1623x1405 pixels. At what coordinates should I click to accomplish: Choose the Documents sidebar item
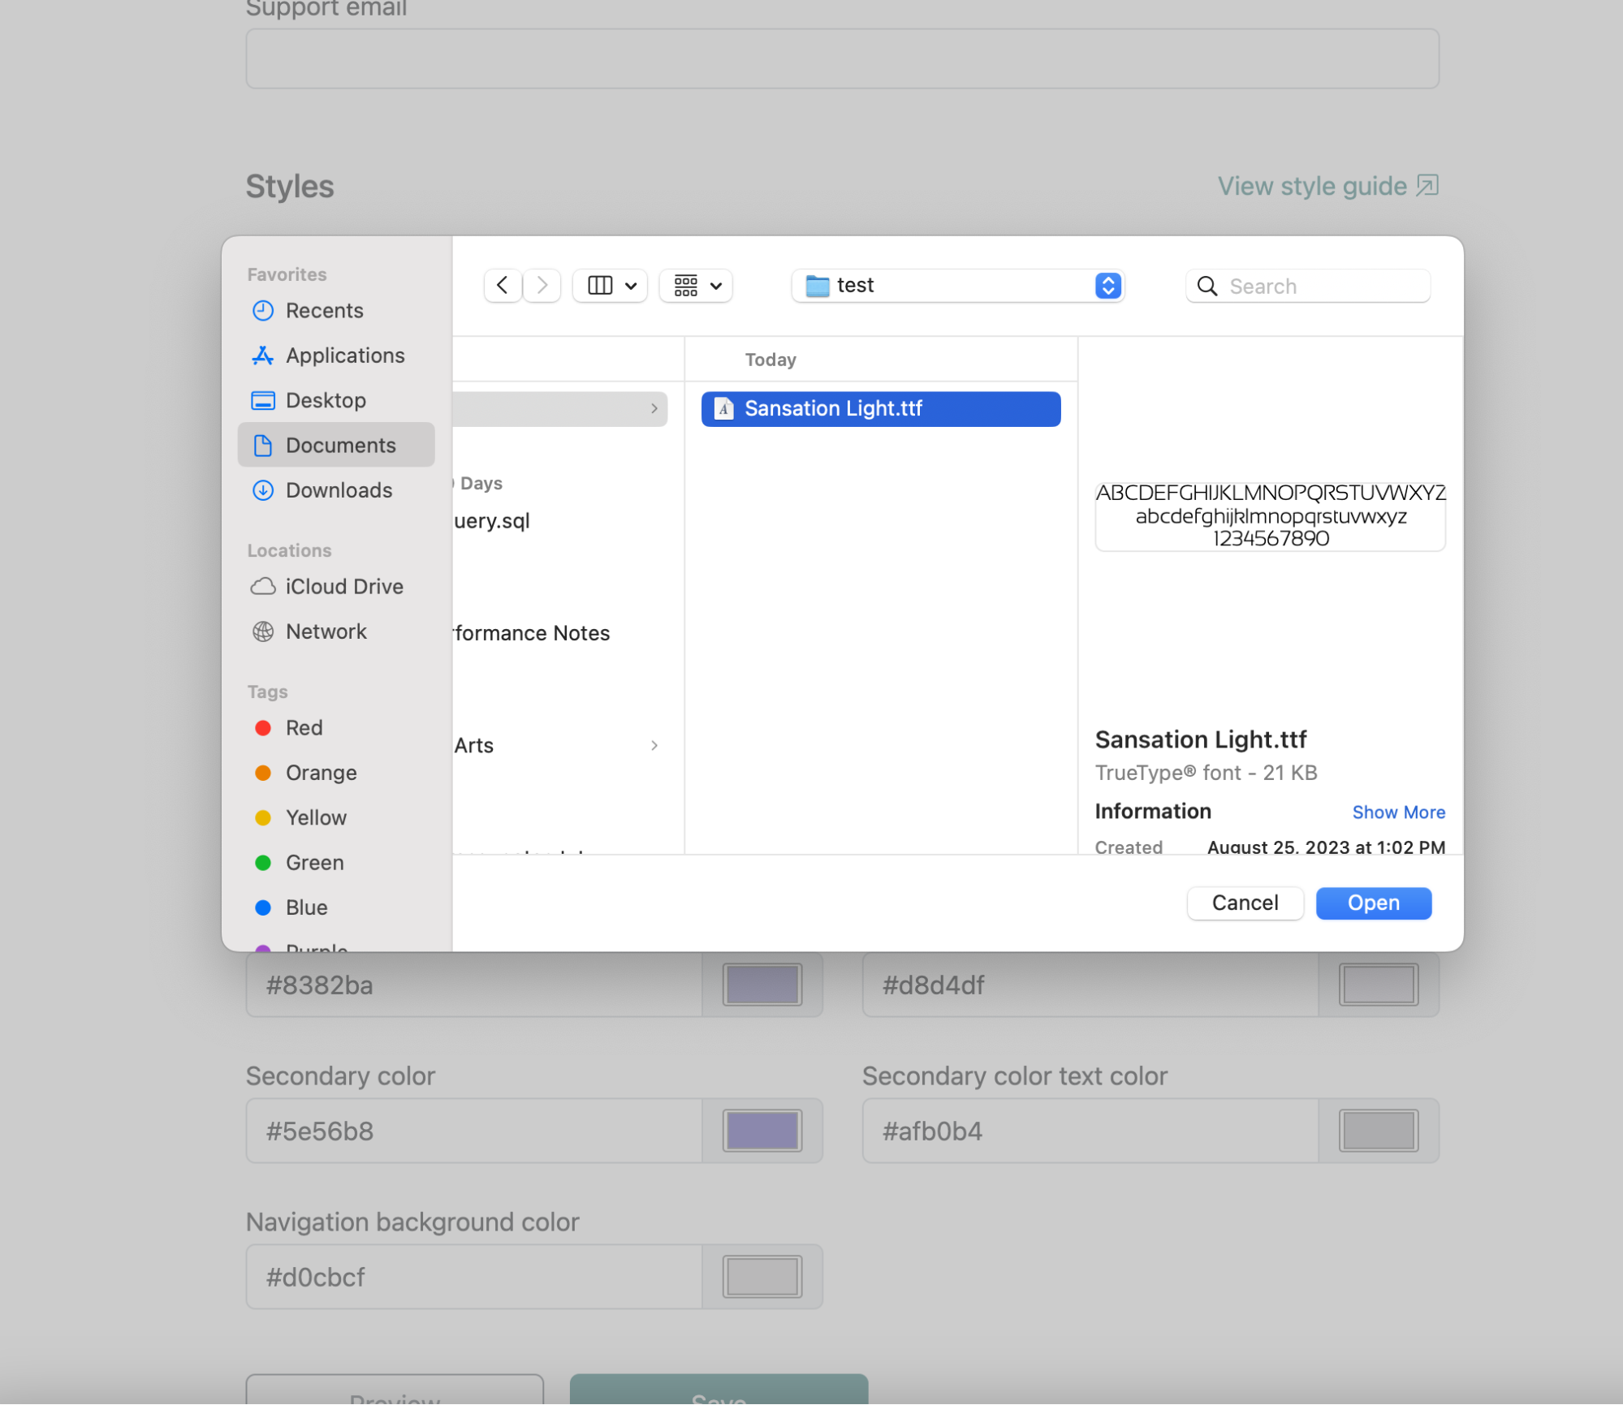click(340, 446)
